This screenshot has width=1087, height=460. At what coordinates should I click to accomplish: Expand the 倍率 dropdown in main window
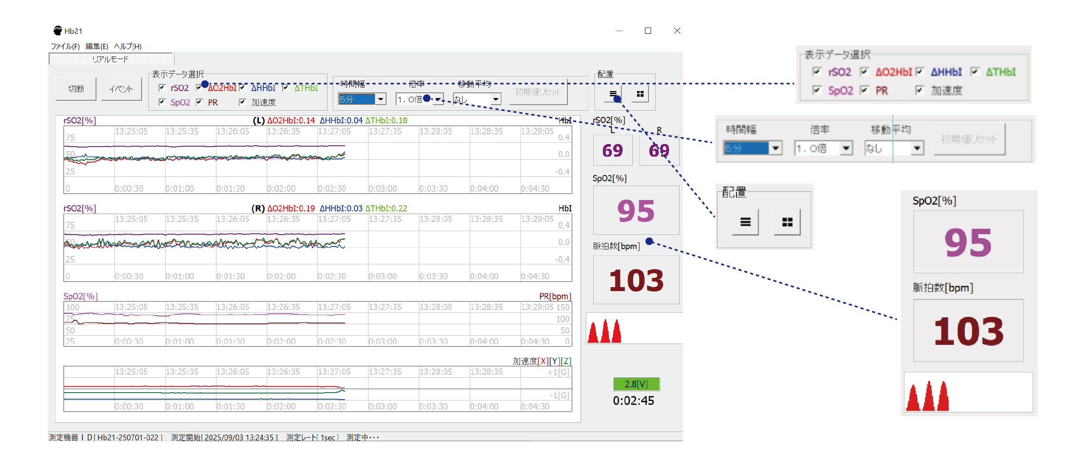438,99
